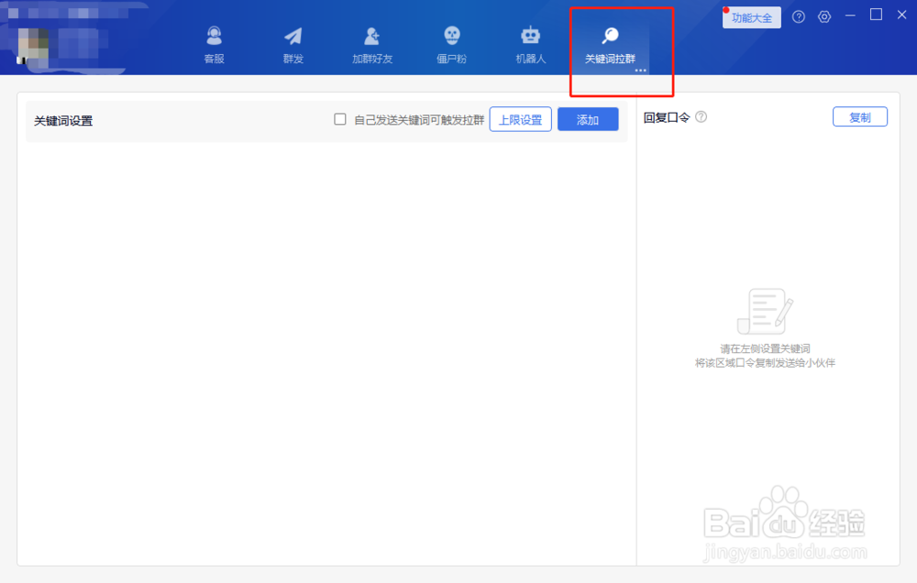Open the 功能大全 feature list
The width and height of the screenshot is (917, 583).
[x=750, y=17]
